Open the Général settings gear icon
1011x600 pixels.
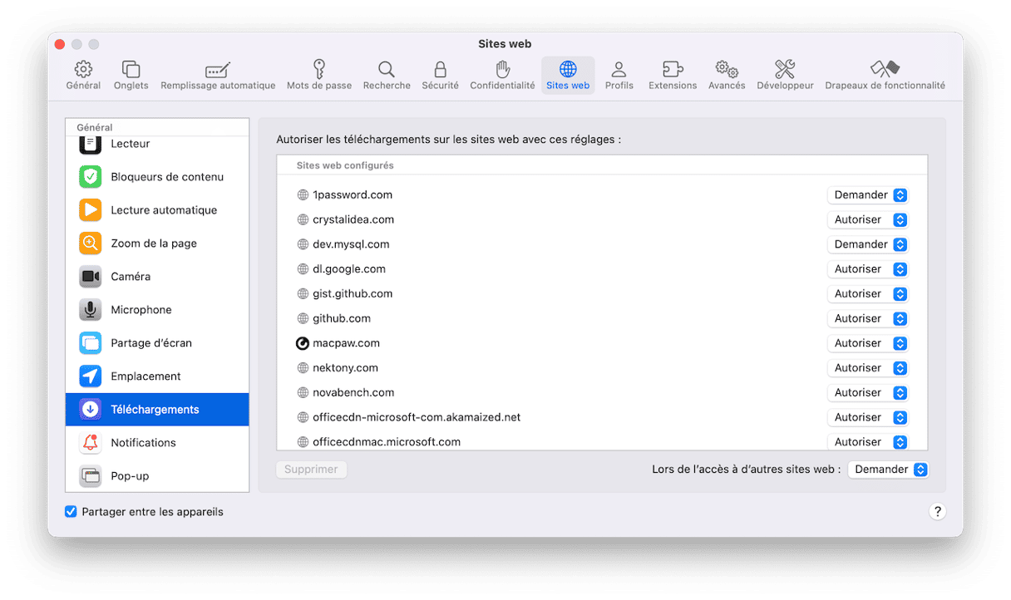coord(83,70)
